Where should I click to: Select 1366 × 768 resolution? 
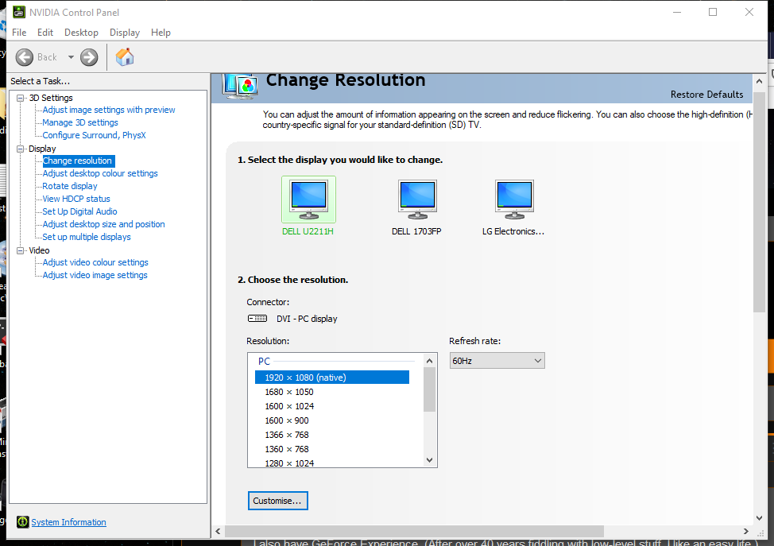click(x=287, y=435)
